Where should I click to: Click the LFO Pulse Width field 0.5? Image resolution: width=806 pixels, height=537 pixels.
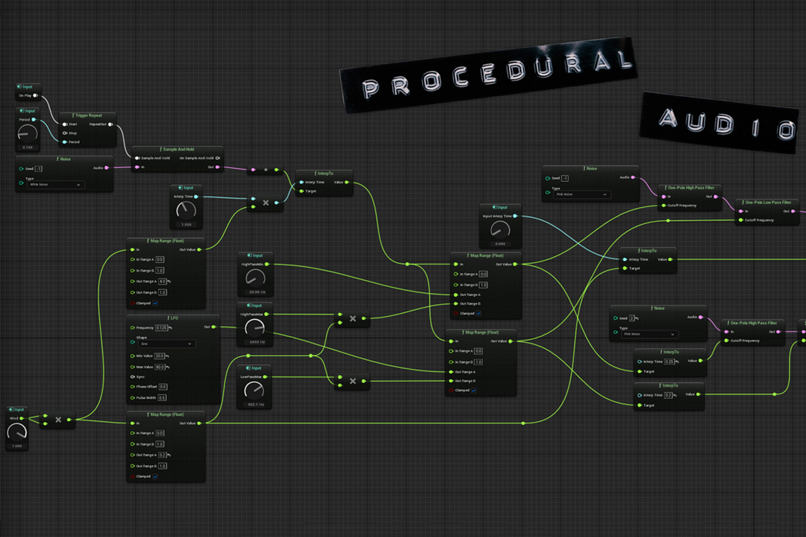click(x=162, y=397)
